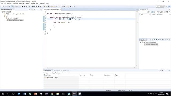The width and height of the screenshot is (171, 96).
Task: Open Excel from the taskbar
Action: pos(30,94)
